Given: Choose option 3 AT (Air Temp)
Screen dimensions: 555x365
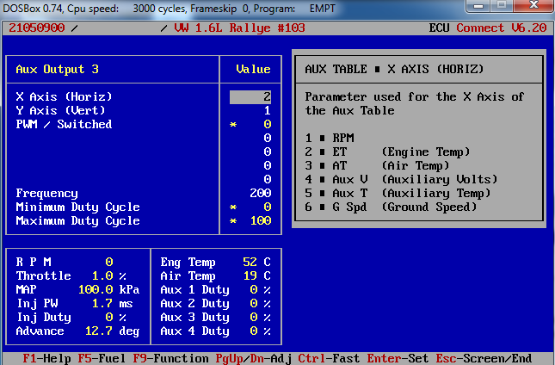Looking at the screenshot, I should (x=363, y=165).
